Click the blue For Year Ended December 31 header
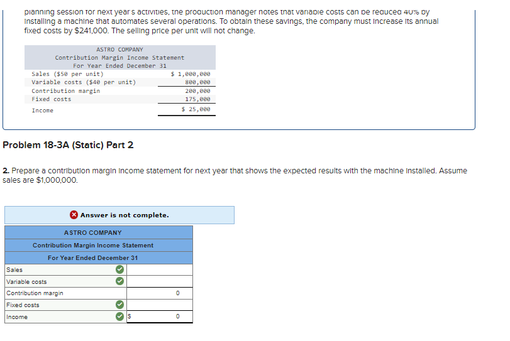510x341 pixels. click(x=99, y=257)
